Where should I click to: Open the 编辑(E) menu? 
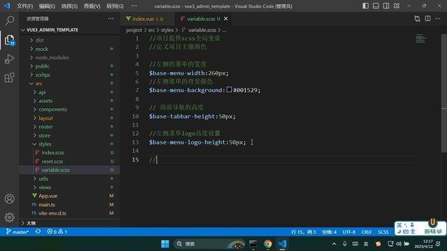[x=47, y=6]
